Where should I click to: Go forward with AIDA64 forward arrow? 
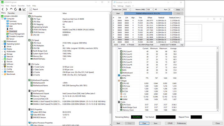coord(7,9)
